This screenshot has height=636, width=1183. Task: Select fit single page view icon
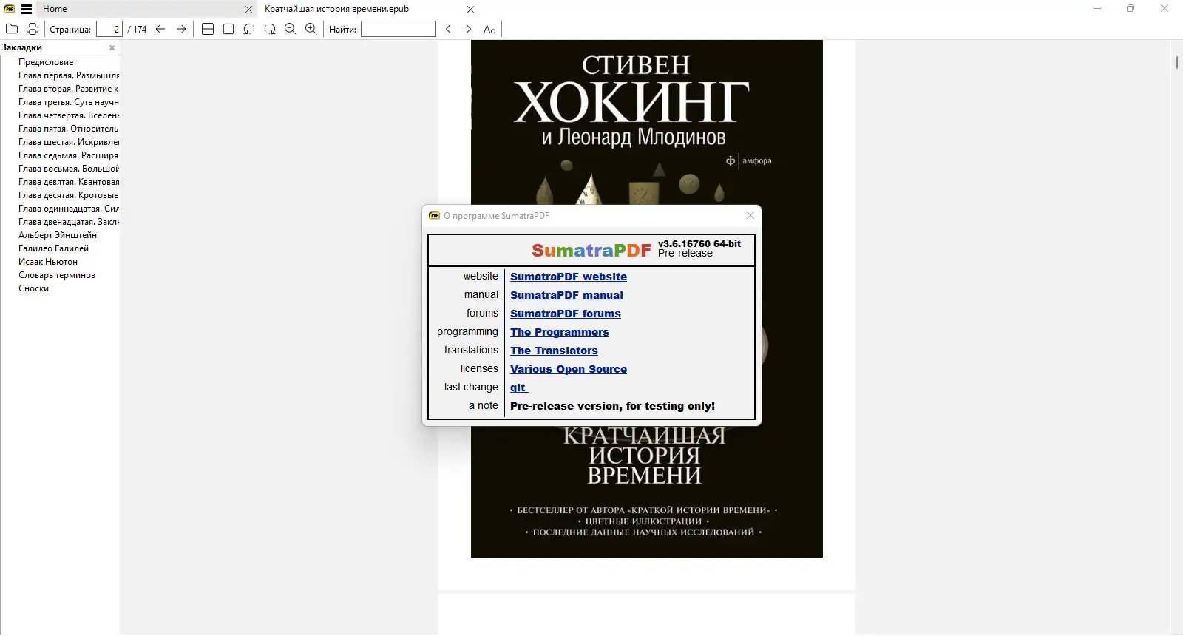(x=228, y=29)
